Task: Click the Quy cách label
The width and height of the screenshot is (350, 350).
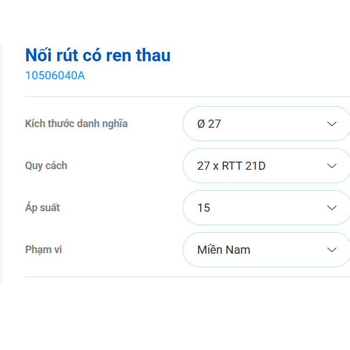Action: [x=46, y=166]
